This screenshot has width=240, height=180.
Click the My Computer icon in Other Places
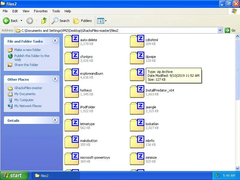click(10, 100)
